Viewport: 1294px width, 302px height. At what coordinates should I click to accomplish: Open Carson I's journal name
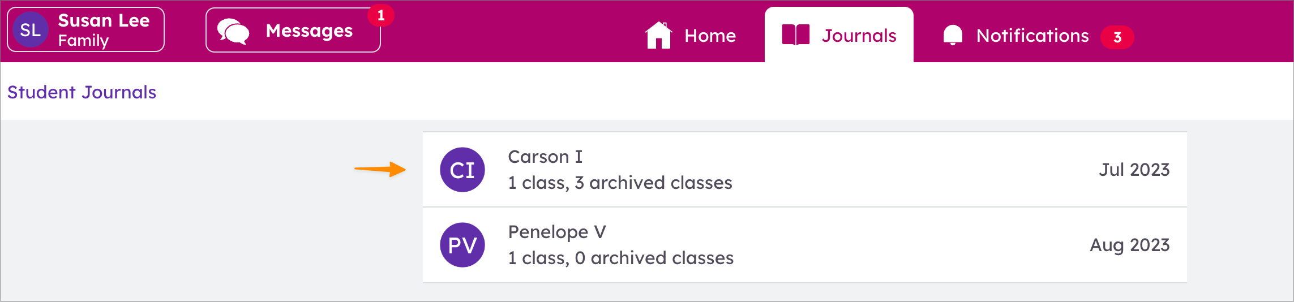(x=545, y=157)
